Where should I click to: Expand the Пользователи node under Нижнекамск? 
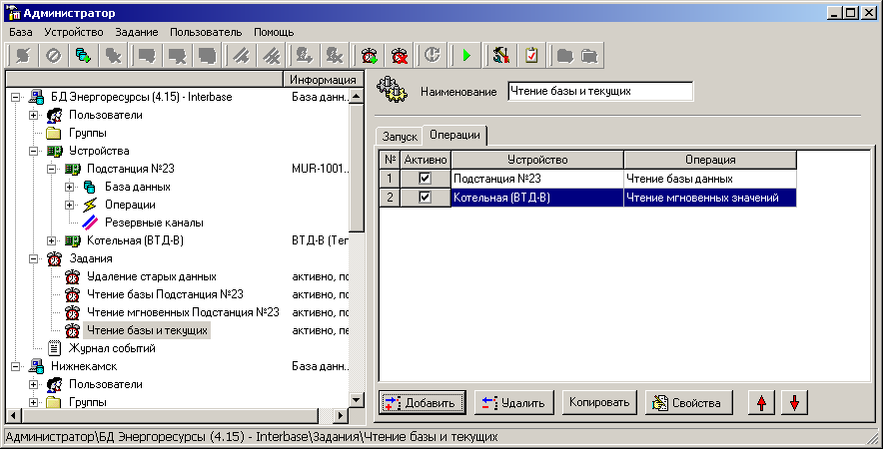pos(34,384)
